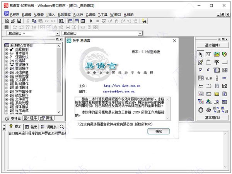Expand the 文本操作 tree node
The image size is (232, 174).
pos(7,80)
